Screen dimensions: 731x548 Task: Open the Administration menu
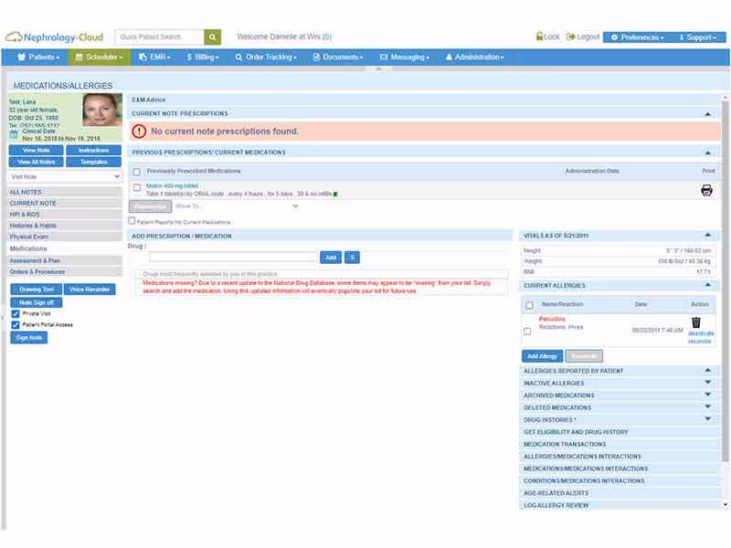(x=474, y=57)
